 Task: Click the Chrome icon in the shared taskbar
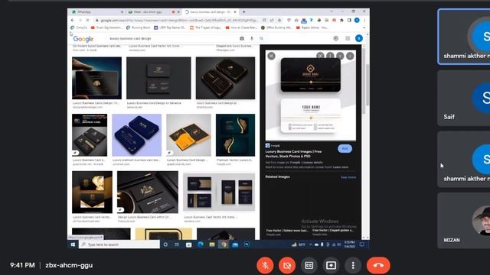click(x=224, y=244)
